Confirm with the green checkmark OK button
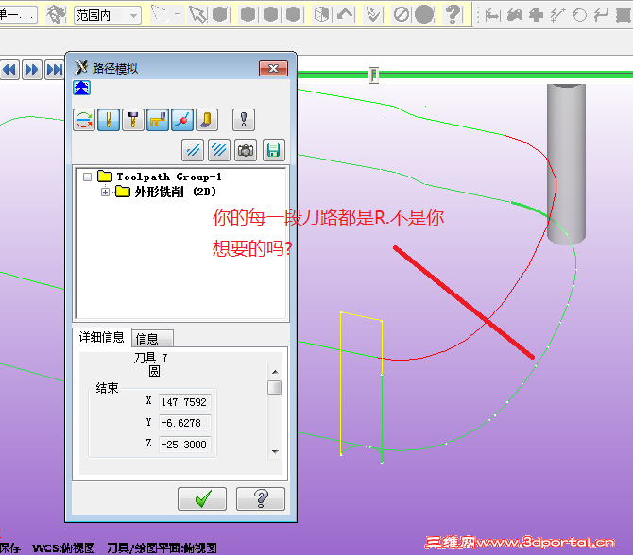 pos(202,498)
